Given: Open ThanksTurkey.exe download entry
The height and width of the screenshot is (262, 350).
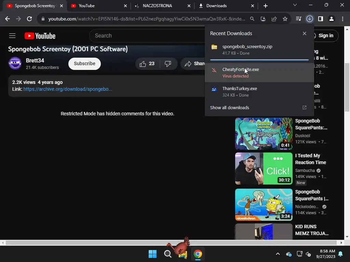Looking at the screenshot, I should [x=259, y=91].
